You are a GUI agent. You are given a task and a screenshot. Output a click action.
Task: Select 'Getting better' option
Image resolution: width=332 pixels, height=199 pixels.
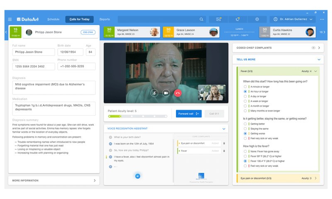pyautogui.click(x=245, y=124)
